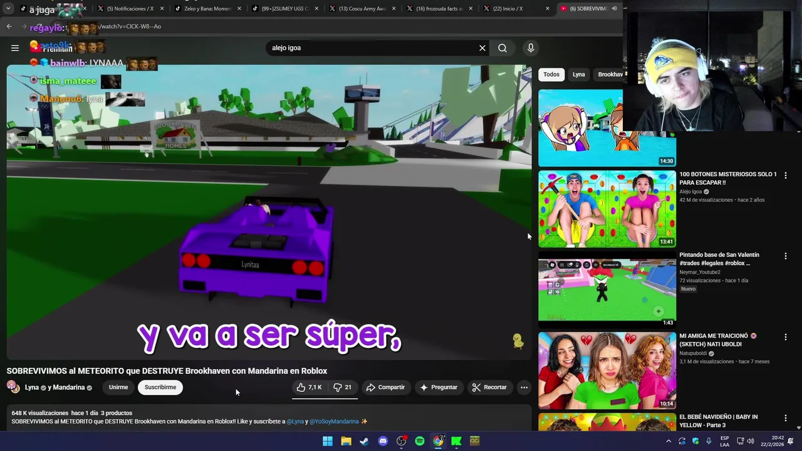The height and width of the screenshot is (451, 802).
Task: Click the Alejo Igoa channel name
Action: pos(690,192)
